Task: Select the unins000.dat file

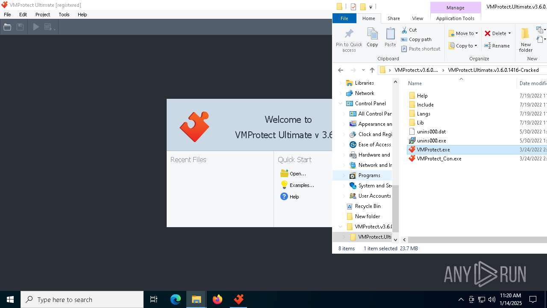Action: [x=431, y=131]
